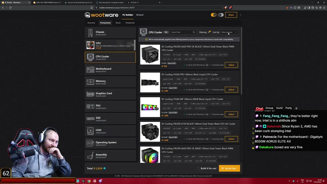
Task: Click the Quick Filter search magnifier icon
Action: pyautogui.click(x=194, y=32)
